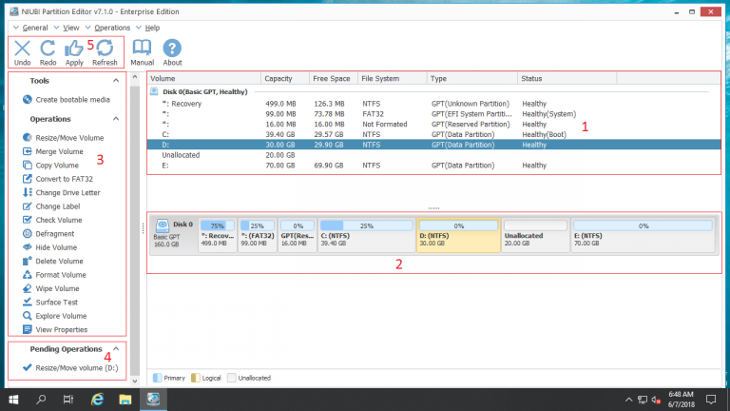The image size is (730, 411).
Task: Select the Resize/Move Volume operation icon
Action: click(28, 137)
